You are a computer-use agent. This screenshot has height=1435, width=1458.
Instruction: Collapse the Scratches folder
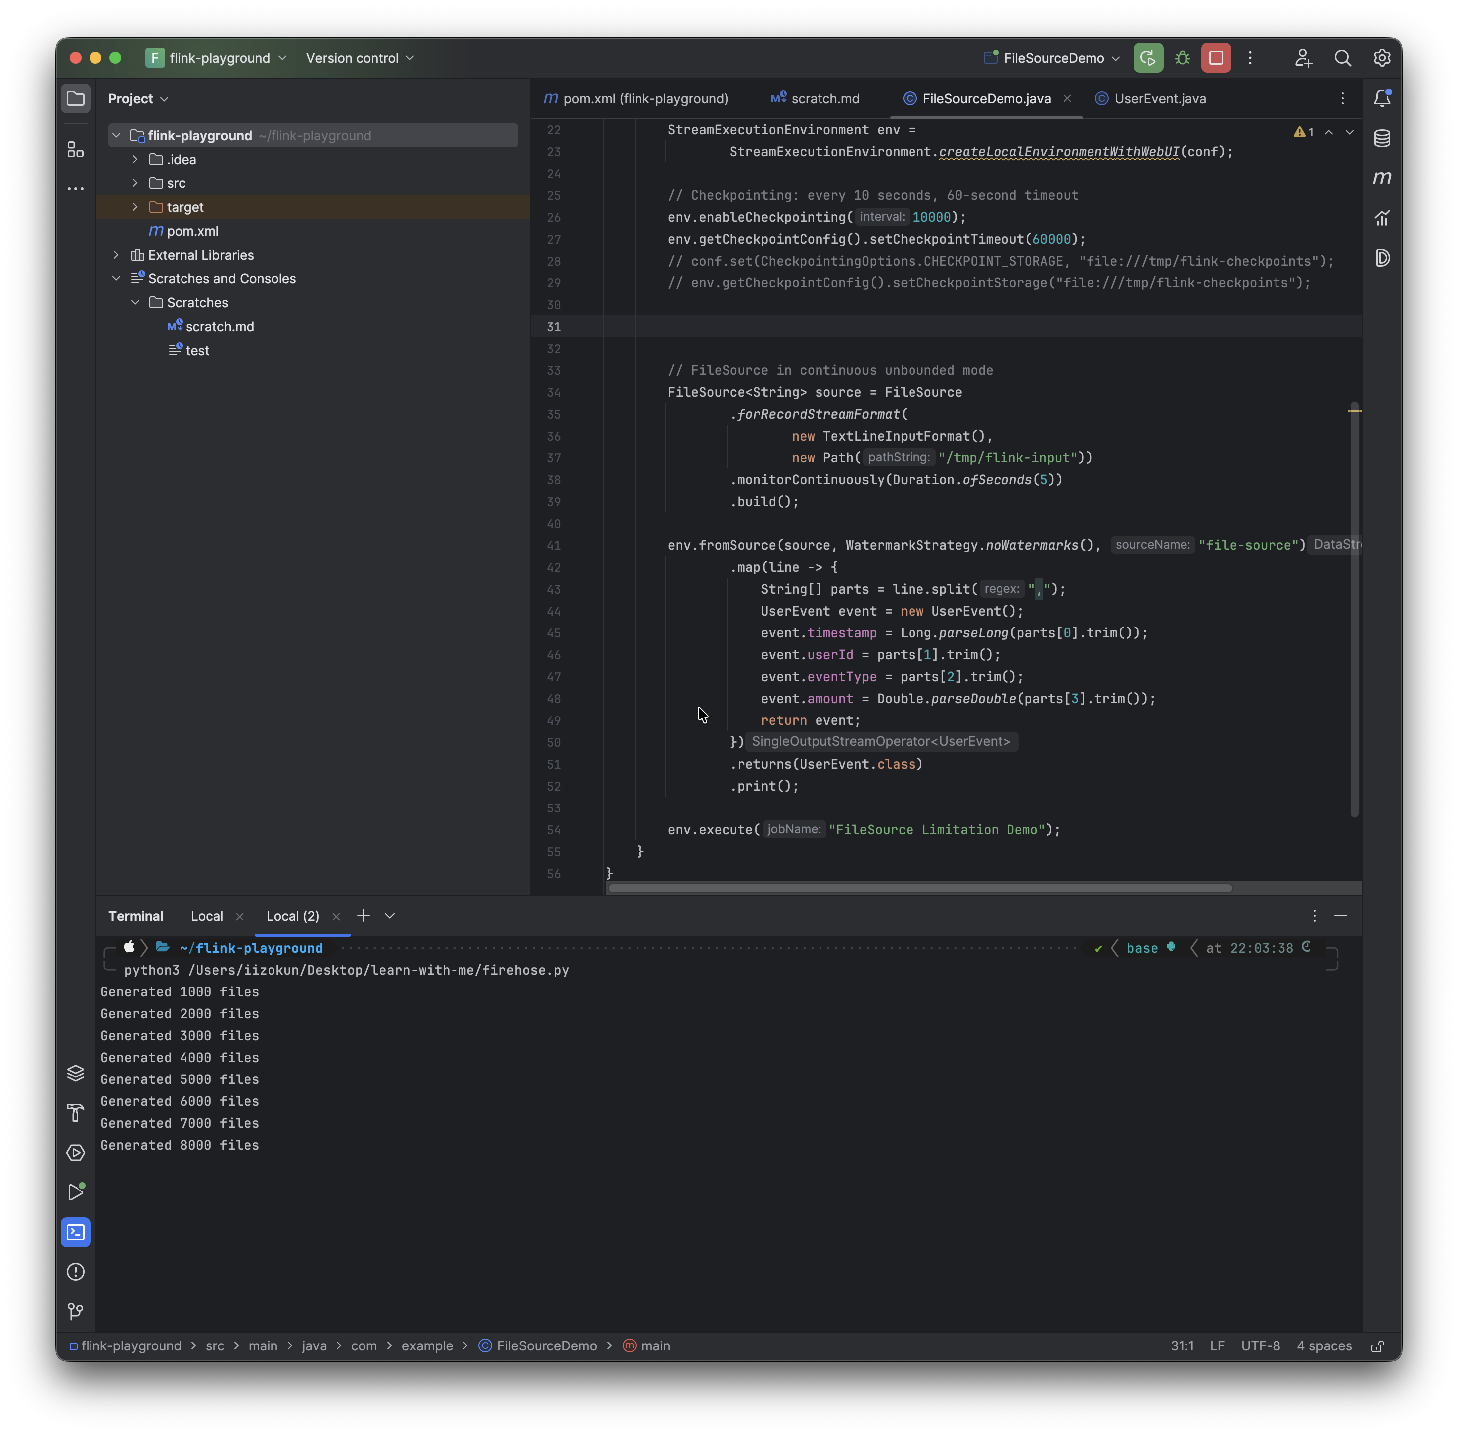(135, 302)
